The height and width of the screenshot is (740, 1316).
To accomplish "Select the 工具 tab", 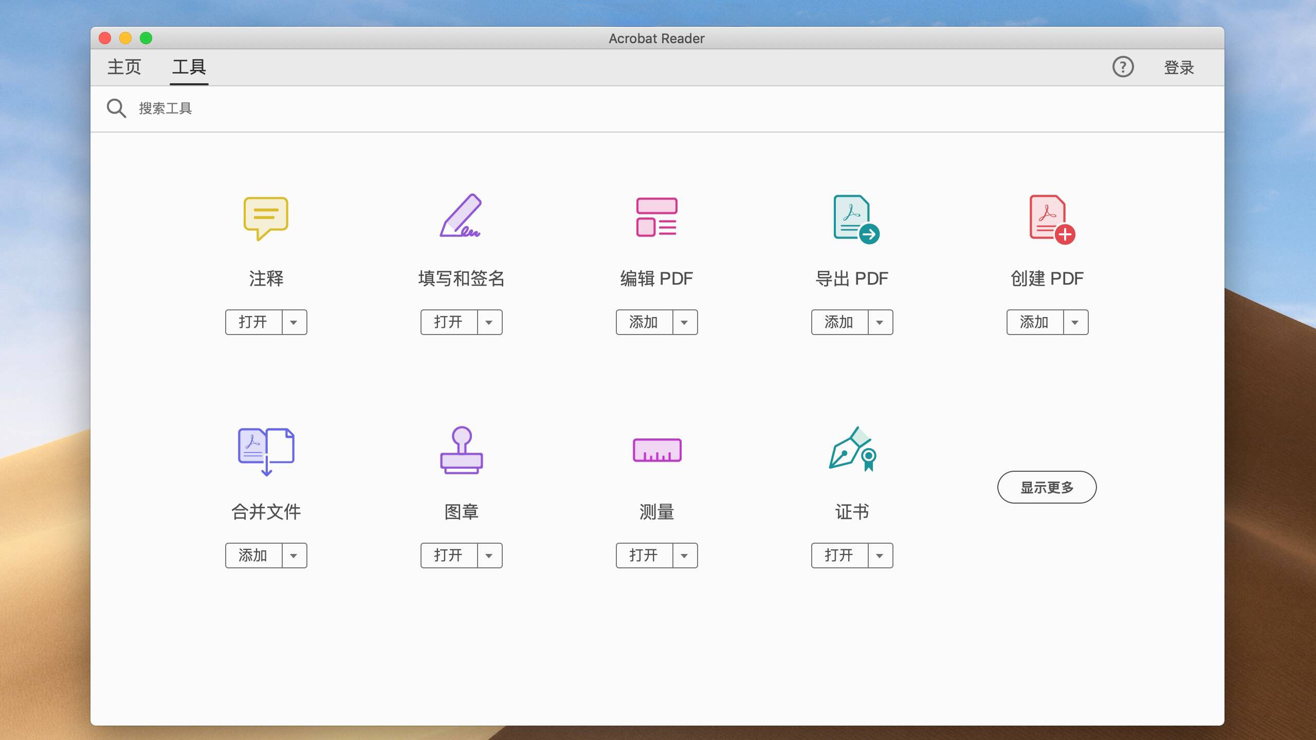I will [x=189, y=67].
